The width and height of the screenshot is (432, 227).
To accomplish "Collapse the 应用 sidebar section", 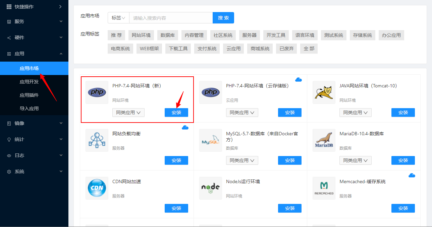I will coord(61,54).
